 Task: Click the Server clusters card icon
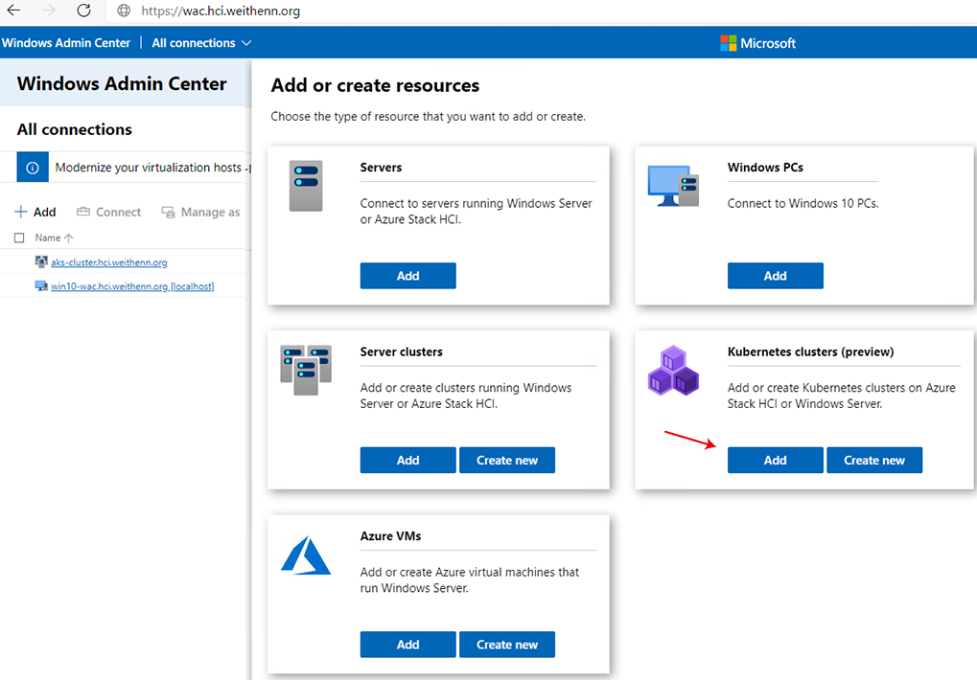coord(306,370)
